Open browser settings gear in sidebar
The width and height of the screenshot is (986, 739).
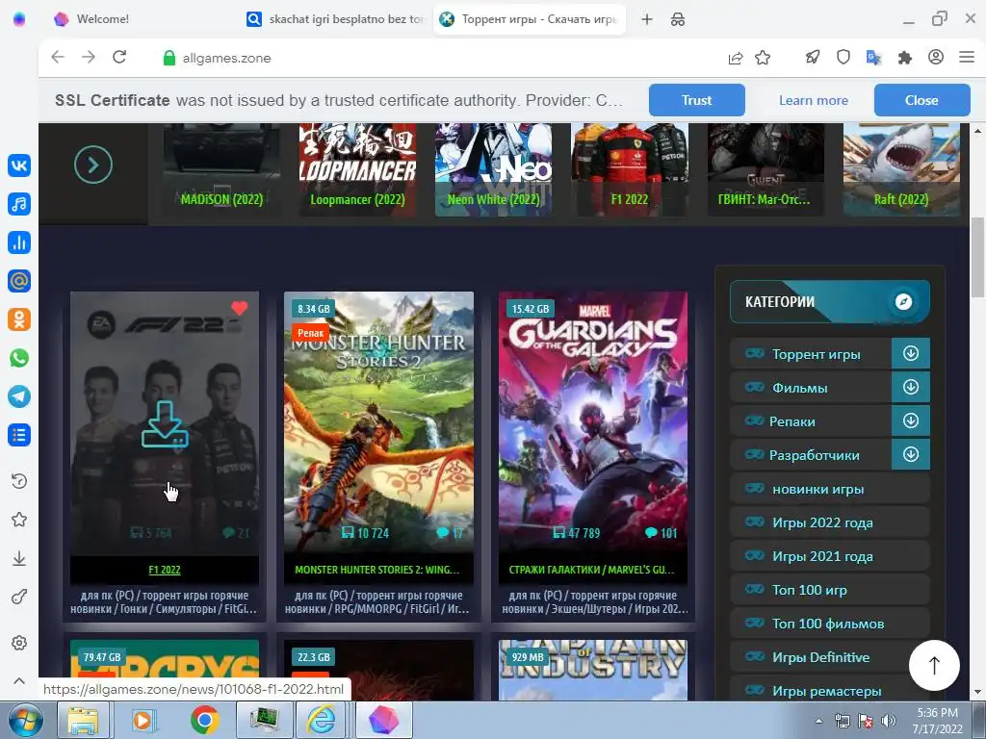point(19,643)
